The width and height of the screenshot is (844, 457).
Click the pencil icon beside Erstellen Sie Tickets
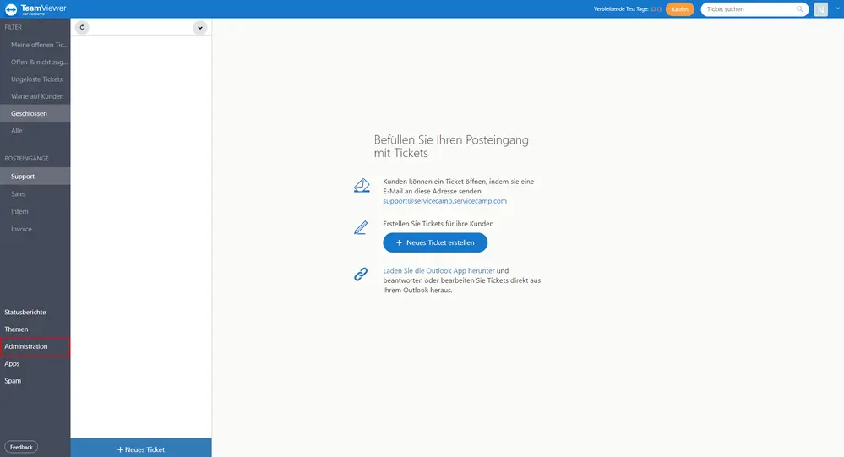(361, 228)
